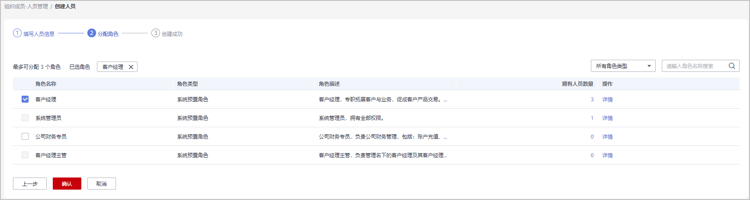Image resolution: width=750 pixels, height=200 pixels.
Task: Click the 角色类型 column header
Action: (x=187, y=84)
